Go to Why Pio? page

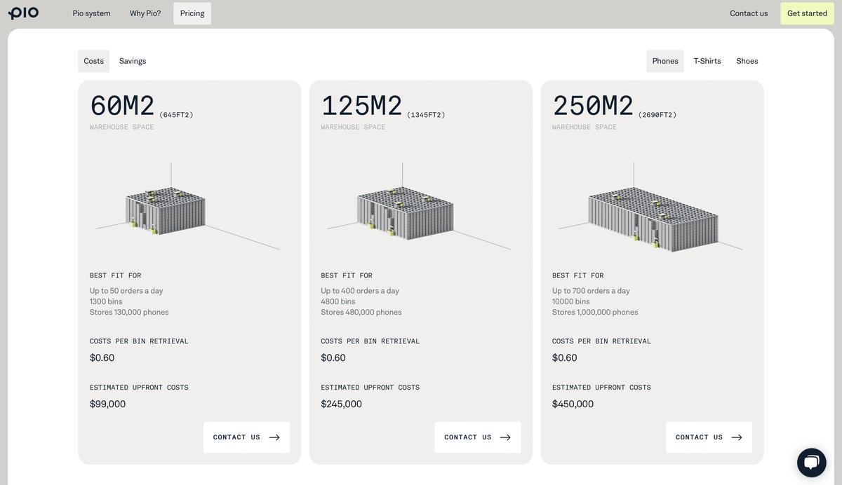click(x=145, y=13)
